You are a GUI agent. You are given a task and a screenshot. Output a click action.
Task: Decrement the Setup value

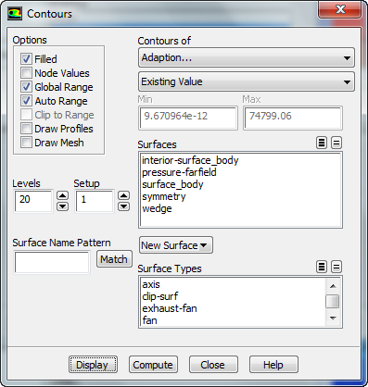124,206
